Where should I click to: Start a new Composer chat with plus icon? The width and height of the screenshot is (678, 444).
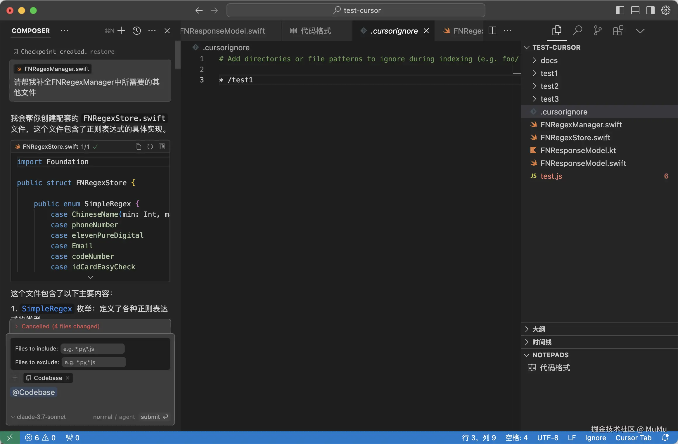tap(121, 30)
